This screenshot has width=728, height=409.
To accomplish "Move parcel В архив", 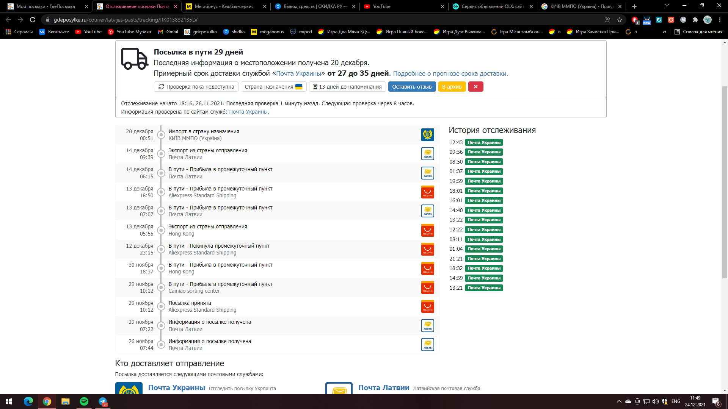I will [x=452, y=87].
